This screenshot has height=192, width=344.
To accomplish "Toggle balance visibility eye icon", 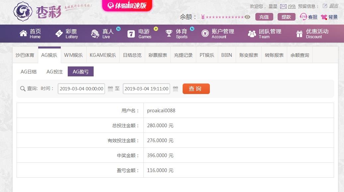I will pos(247,17).
